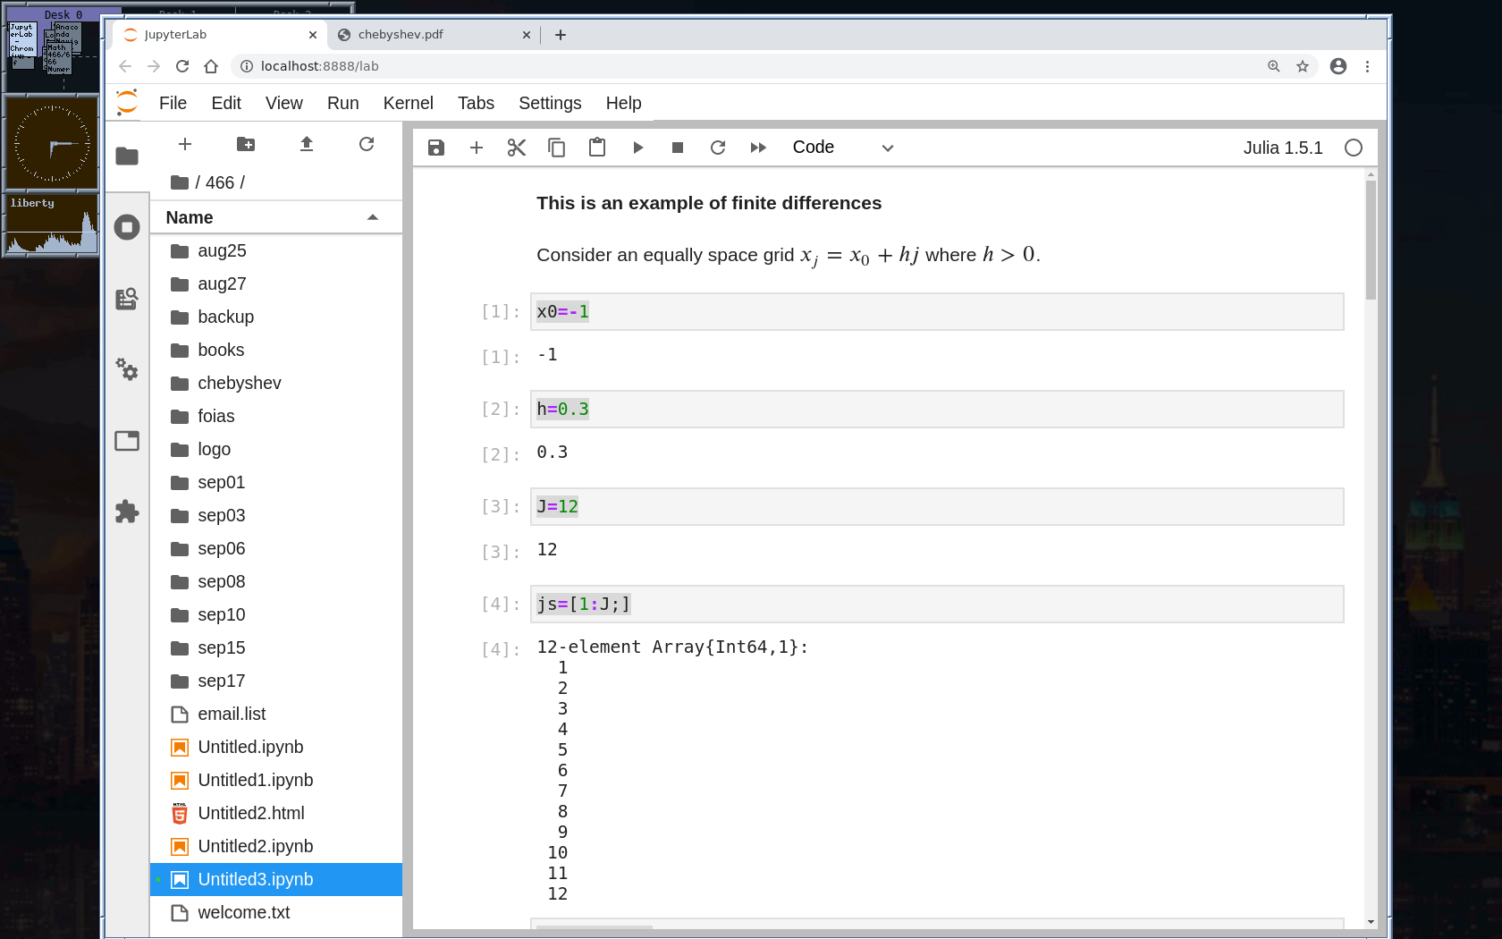Open the chebyshev folder
This screenshot has height=939, width=1502.
(x=239, y=383)
